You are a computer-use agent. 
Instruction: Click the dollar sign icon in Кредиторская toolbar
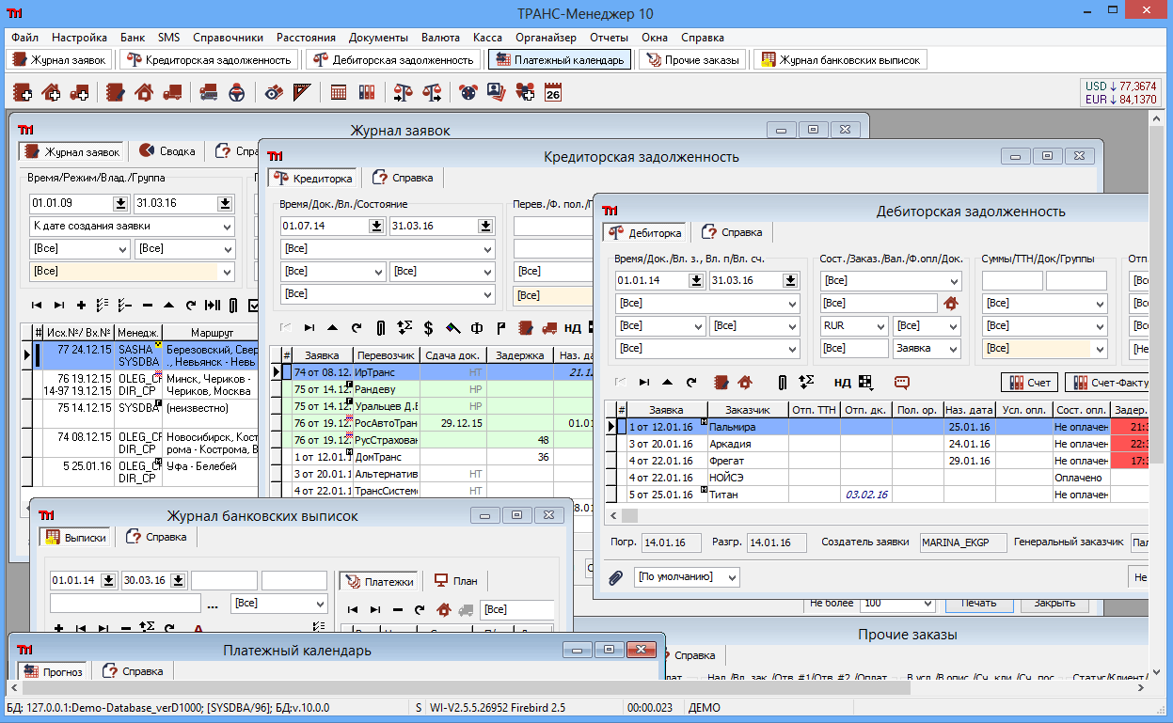(428, 328)
